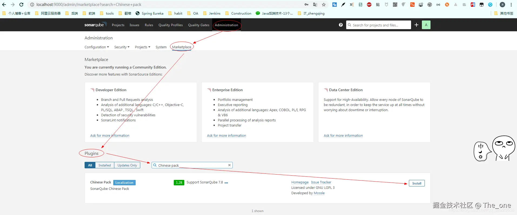
Task: Open the System admin page
Action: pos(161,47)
